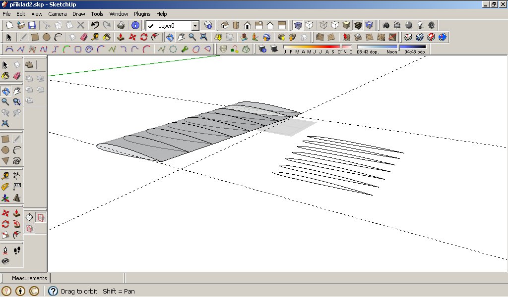
Task: Click the Undo arrow icon
Action: [x=95, y=25]
